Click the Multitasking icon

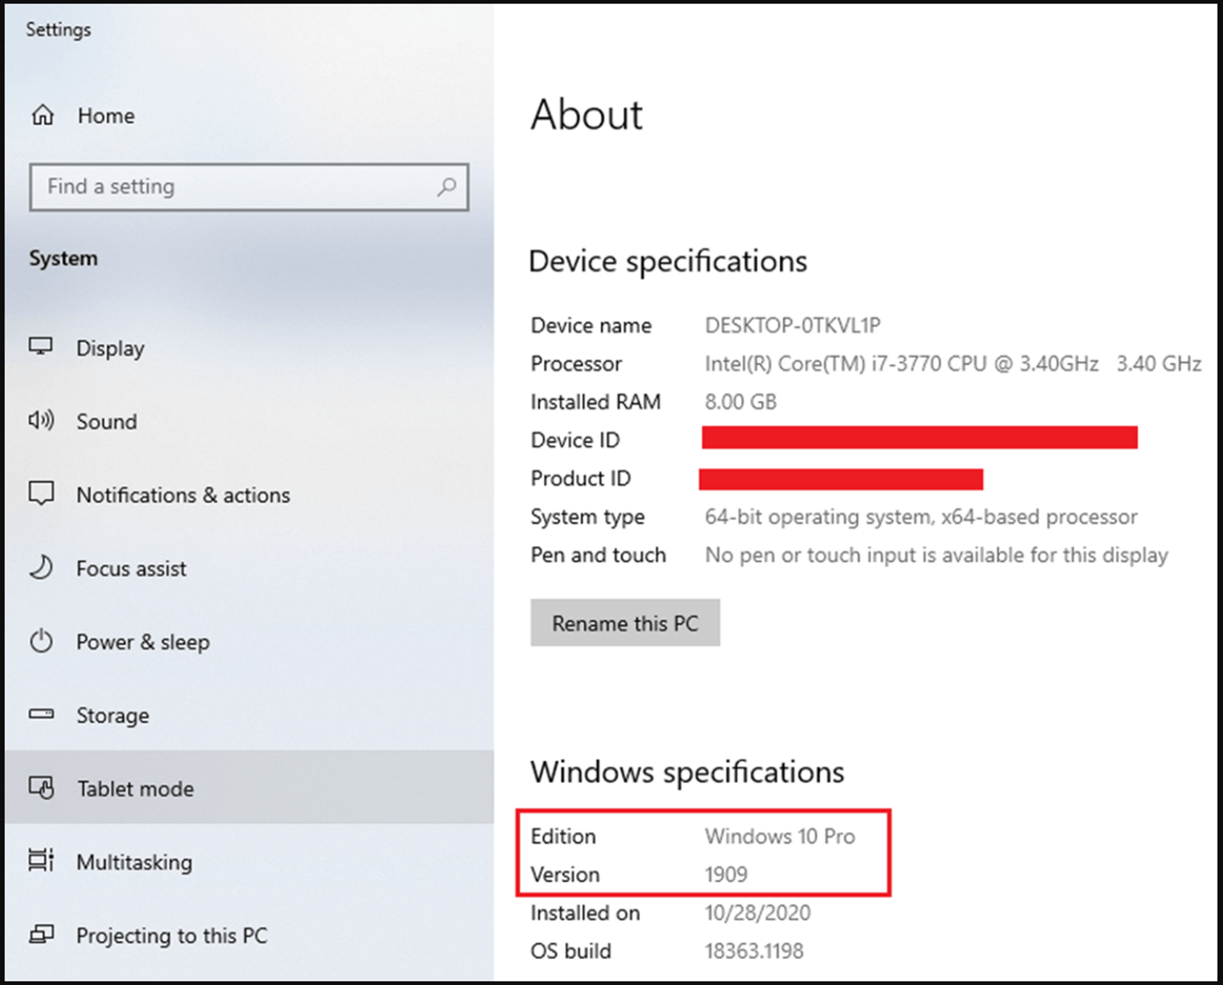41,861
